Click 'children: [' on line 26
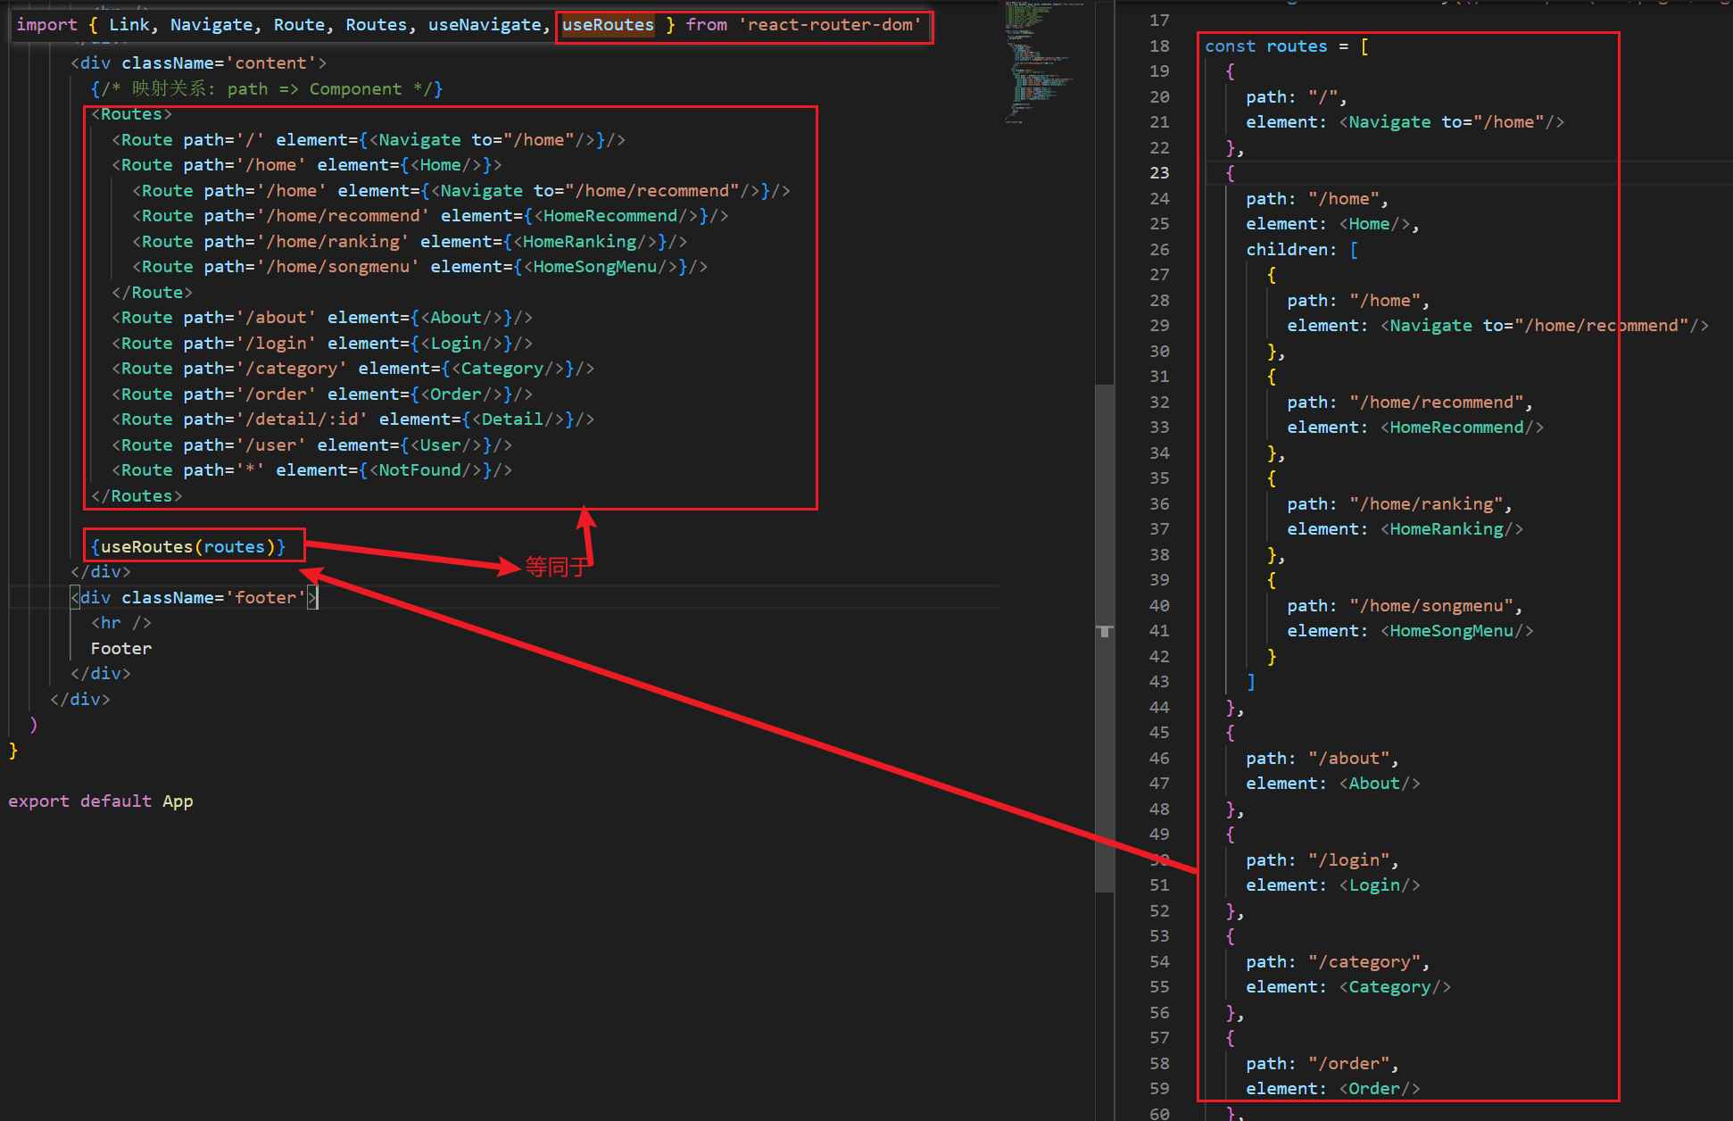The width and height of the screenshot is (1733, 1121). pyautogui.click(x=1302, y=250)
